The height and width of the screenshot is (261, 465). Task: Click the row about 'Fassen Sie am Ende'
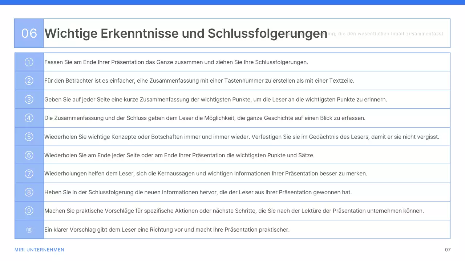(177, 62)
